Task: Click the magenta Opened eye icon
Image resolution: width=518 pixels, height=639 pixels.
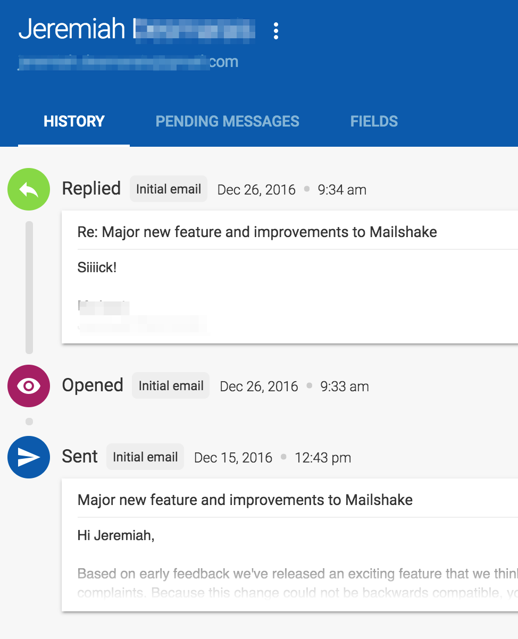Action: pyautogui.click(x=29, y=386)
